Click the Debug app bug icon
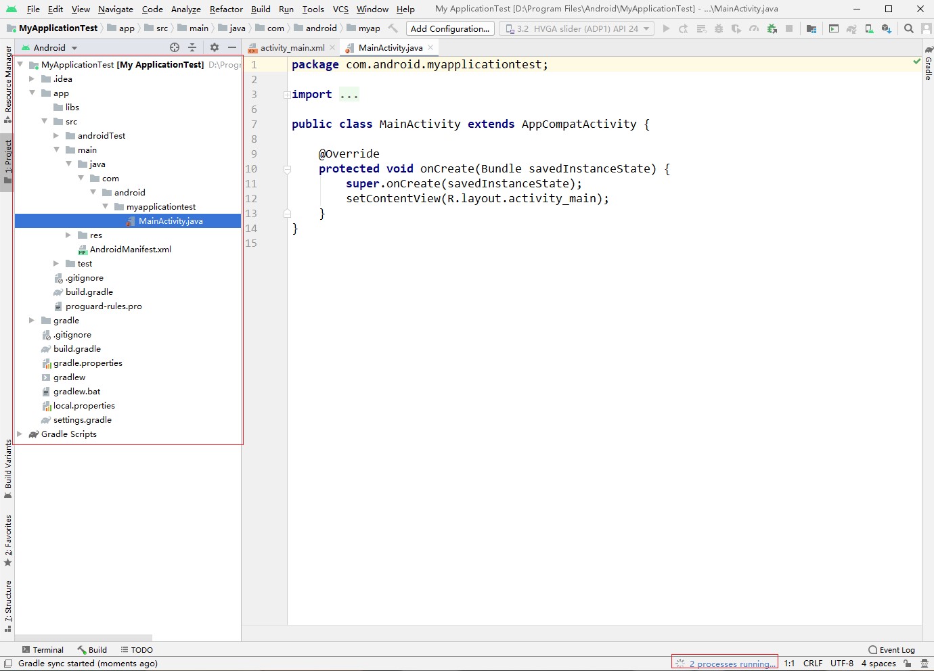Image resolution: width=934 pixels, height=671 pixels. (718, 28)
